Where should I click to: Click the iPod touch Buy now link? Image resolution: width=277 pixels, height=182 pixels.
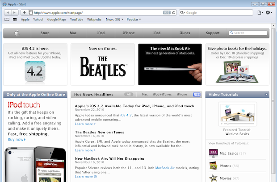(x=17, y=140)
